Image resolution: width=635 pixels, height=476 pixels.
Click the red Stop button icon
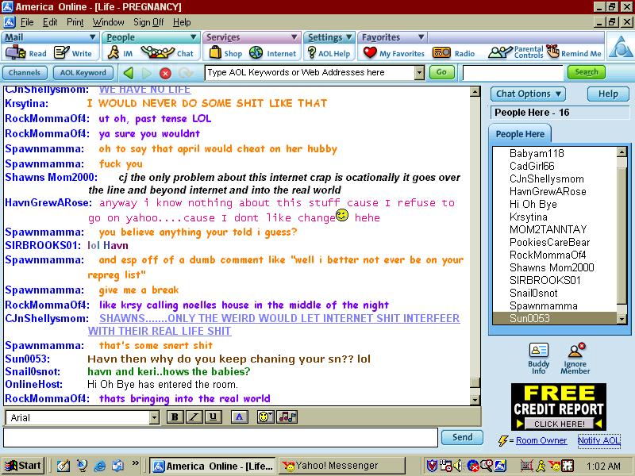tap(165, 73)
